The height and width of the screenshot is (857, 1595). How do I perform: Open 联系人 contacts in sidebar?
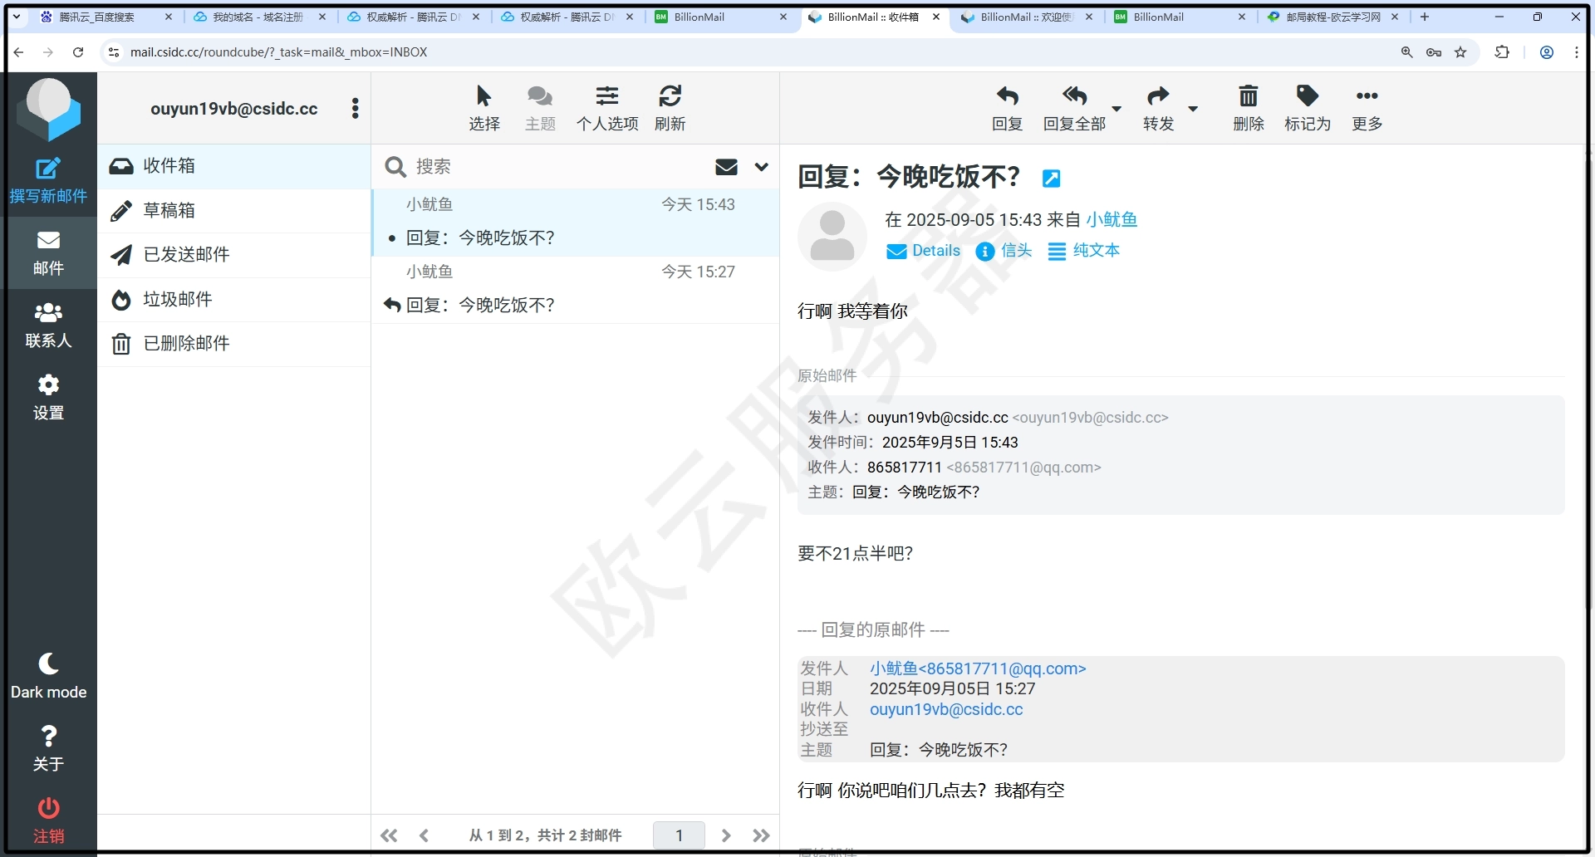tap(48, 326)
